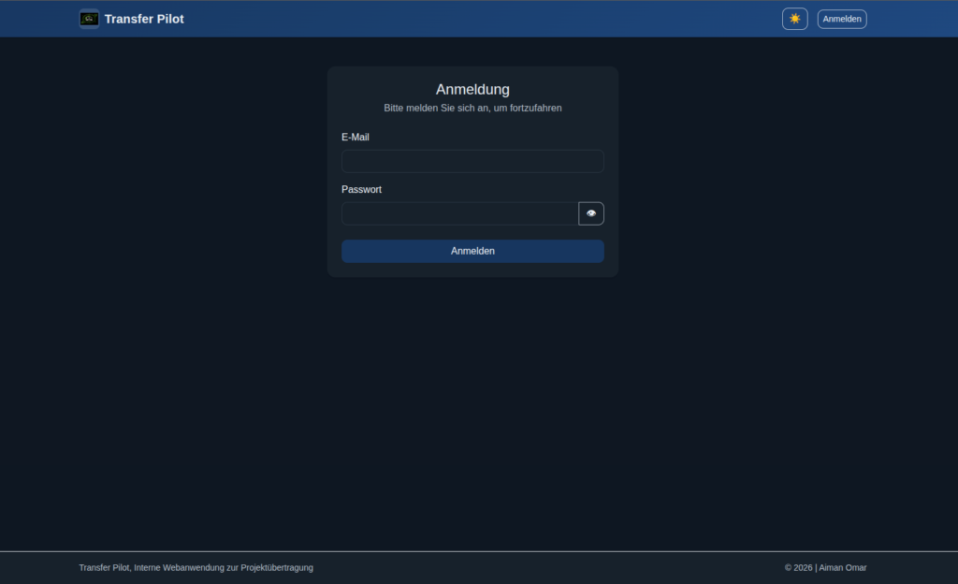This screenshot has height=584, width=958.
Task: Click the Anmeldung heading
Action: point(472,89)
